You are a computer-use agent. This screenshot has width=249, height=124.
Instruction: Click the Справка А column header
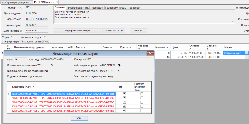197,47
